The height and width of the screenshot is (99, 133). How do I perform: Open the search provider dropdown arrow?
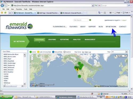point(131,6)
